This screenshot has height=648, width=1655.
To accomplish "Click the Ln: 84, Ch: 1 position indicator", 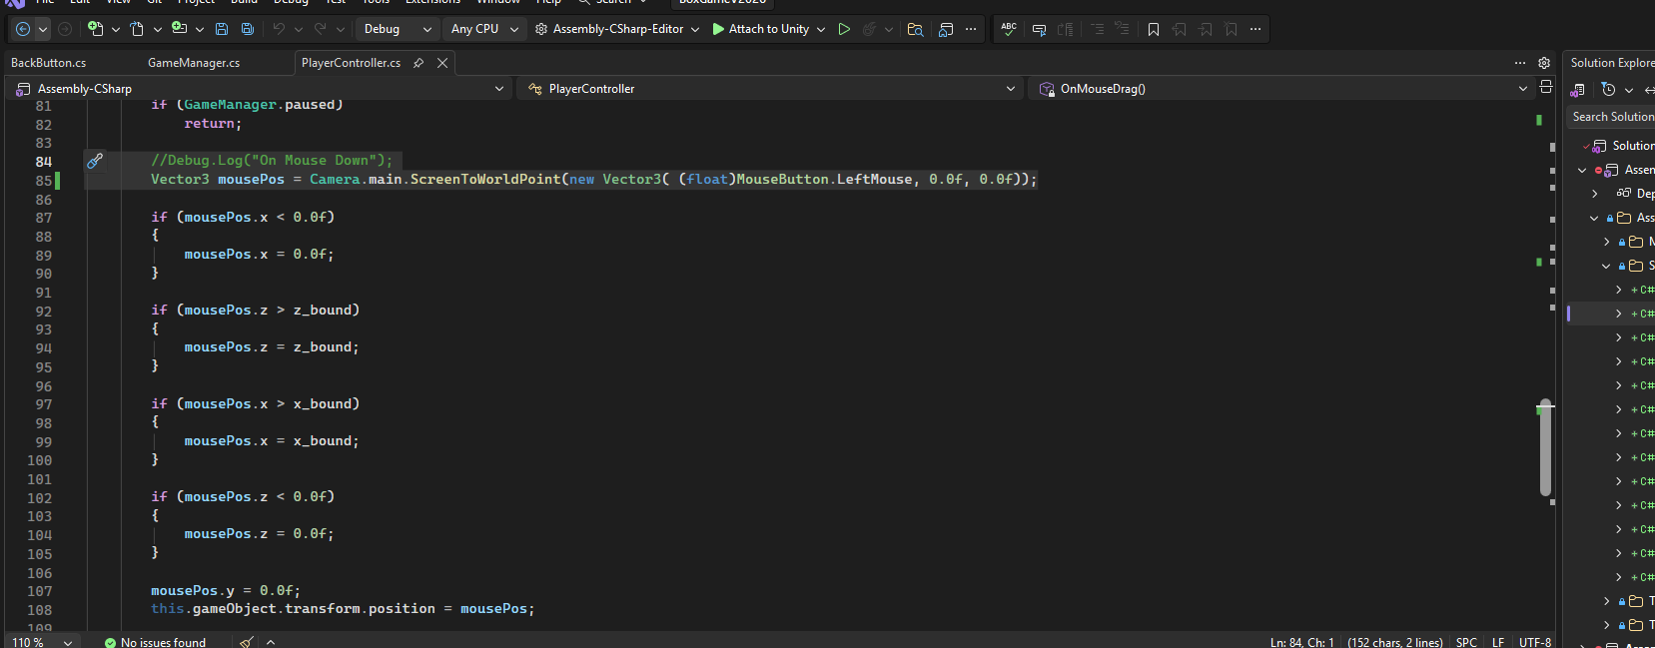I will [x=1302, y=642].
